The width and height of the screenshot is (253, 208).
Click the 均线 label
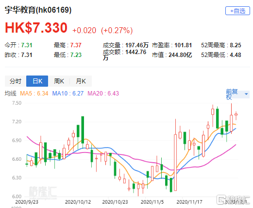[x=11, y=94]
